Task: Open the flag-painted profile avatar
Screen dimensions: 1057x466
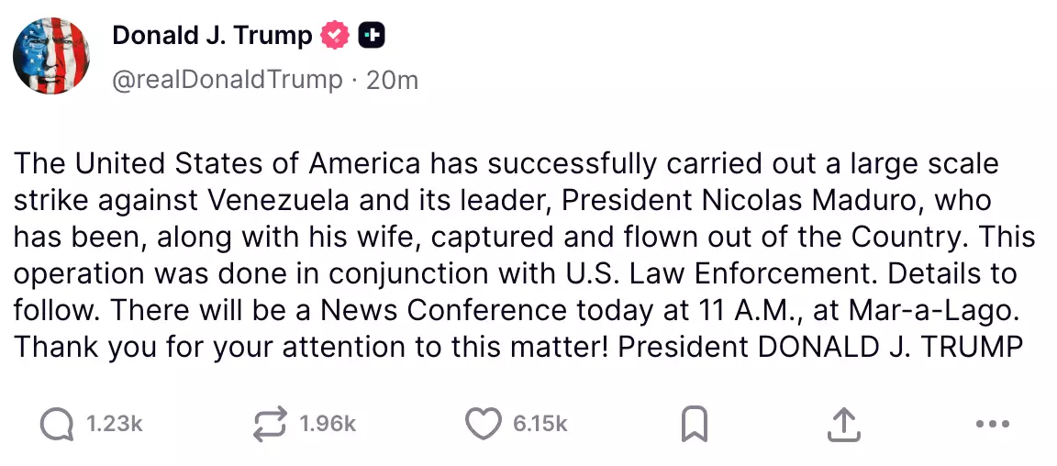Action: (51, 55)
